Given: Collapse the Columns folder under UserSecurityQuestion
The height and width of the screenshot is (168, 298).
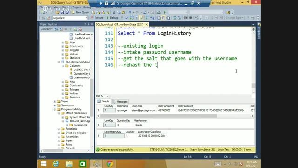Looking at the screenshot, I should pyautogui.click(x=63, y=66).
